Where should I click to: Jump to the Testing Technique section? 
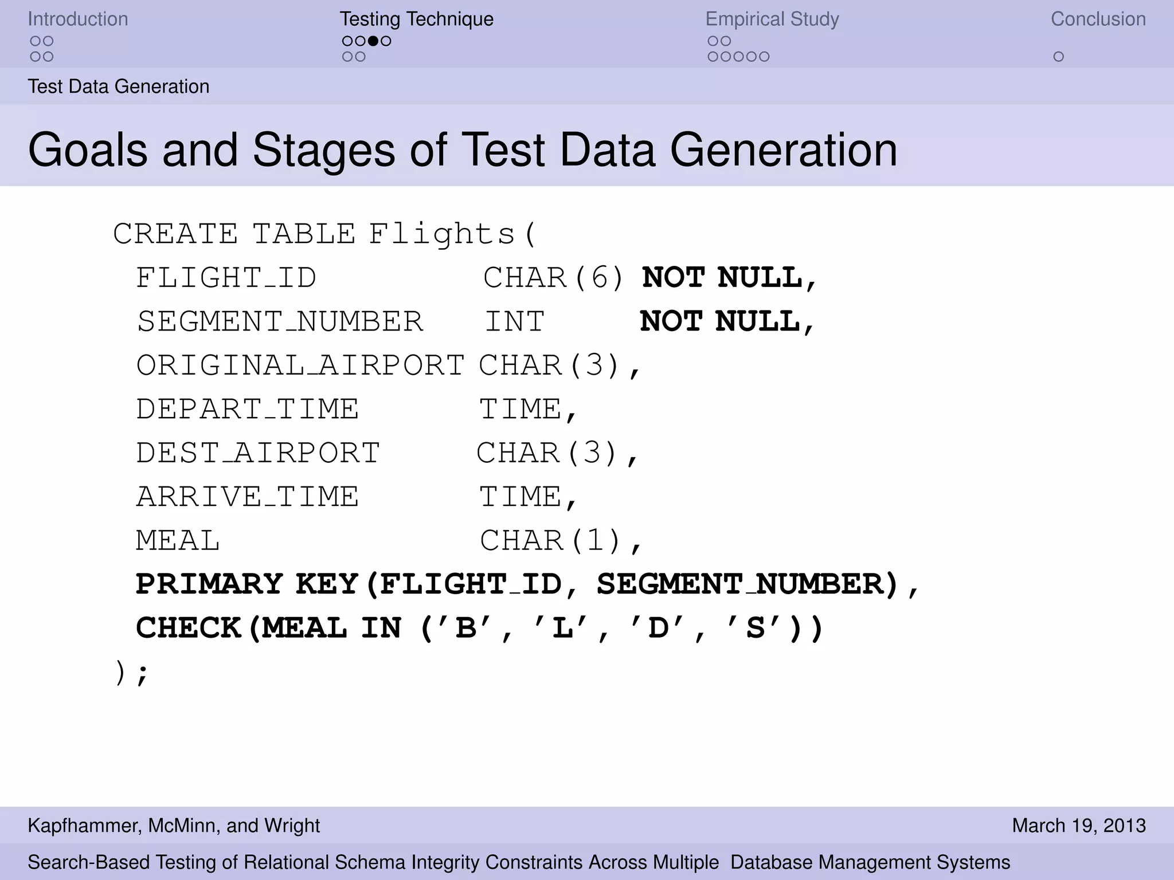(x=417, y=19)
